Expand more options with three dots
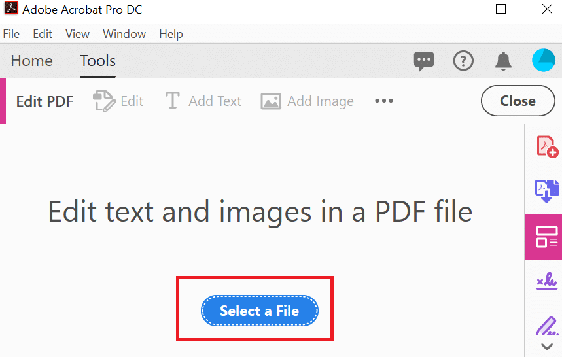This screenshot has width=562, height=357. (x=384, y=101)
